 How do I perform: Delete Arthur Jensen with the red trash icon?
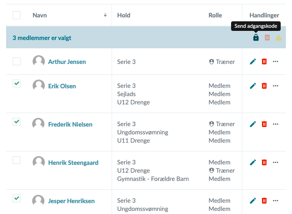264,62
